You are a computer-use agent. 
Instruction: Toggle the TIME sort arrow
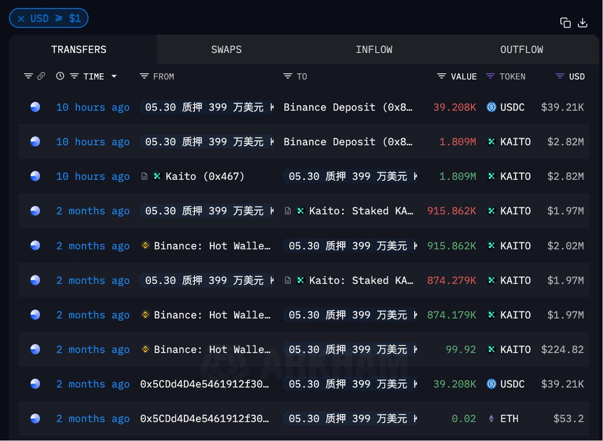point(114,76)
